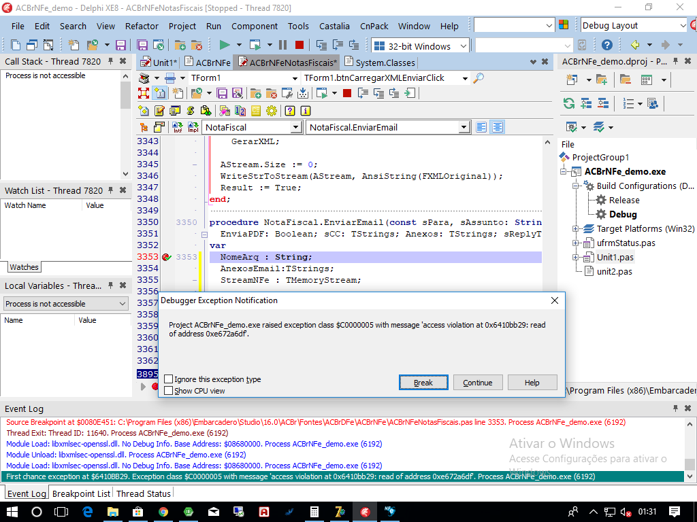The height and width of the screenshot is (522, 697).
Task: Click the Event Log vertical scrollbar
Action: tap(690, 450)
